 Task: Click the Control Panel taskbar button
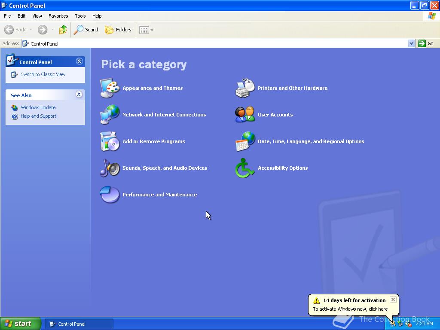[79, 324]
